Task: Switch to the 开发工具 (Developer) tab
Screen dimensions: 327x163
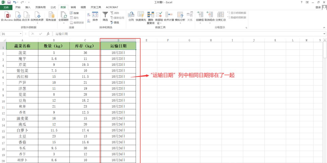Action: [96, 7]
